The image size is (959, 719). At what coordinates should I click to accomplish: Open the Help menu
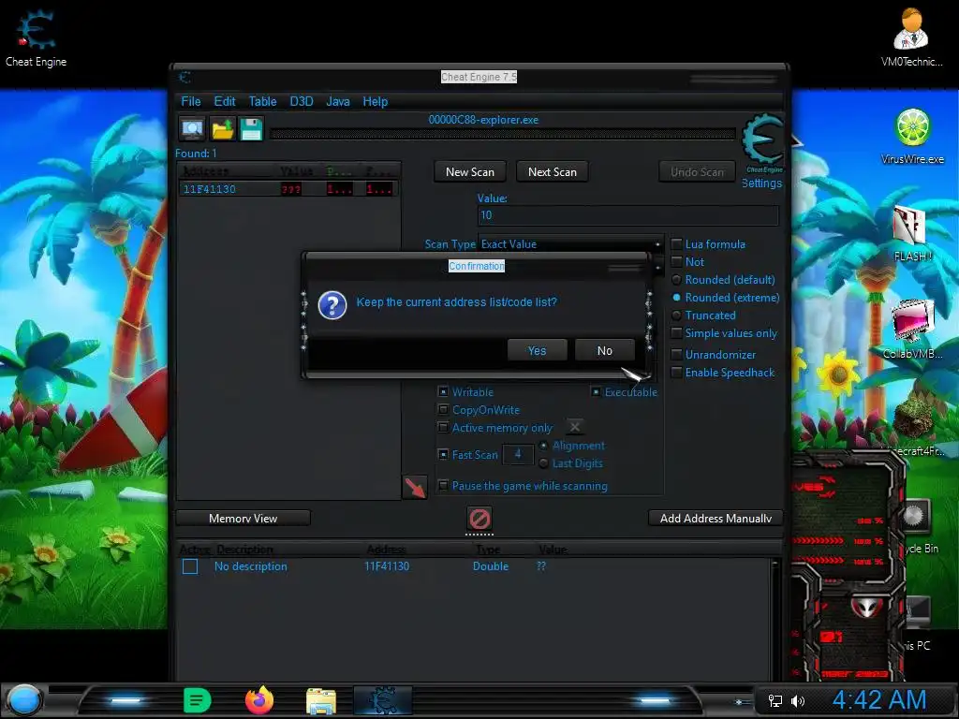[375, 101]
